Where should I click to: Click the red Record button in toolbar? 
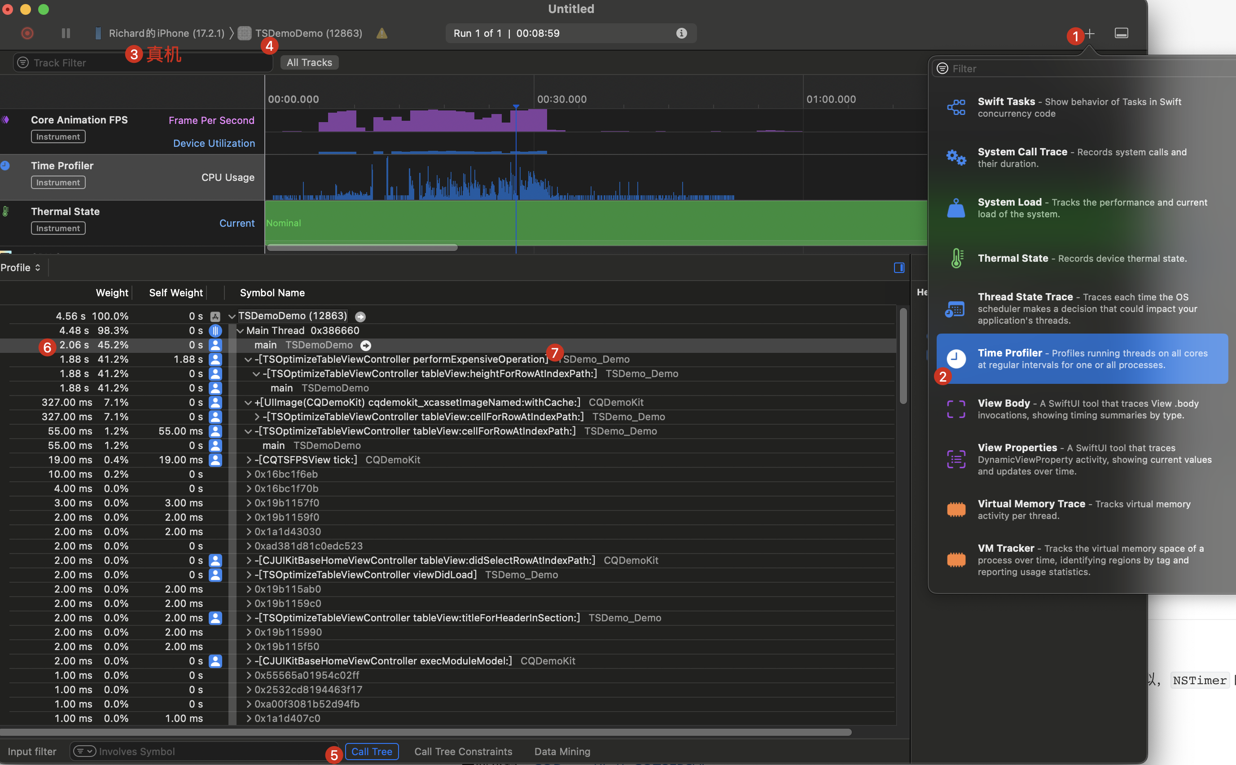(27, 33)
